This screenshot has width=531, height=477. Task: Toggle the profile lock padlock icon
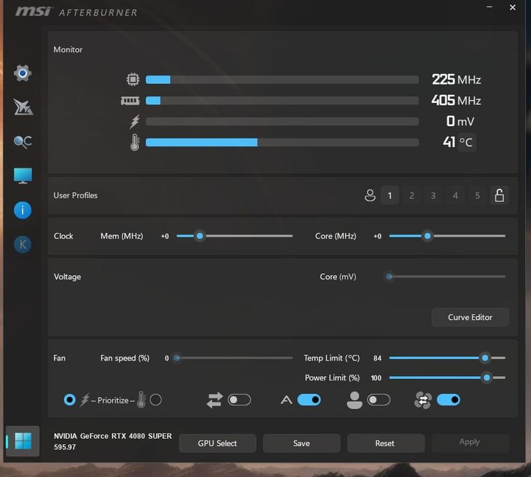point(499,196)
